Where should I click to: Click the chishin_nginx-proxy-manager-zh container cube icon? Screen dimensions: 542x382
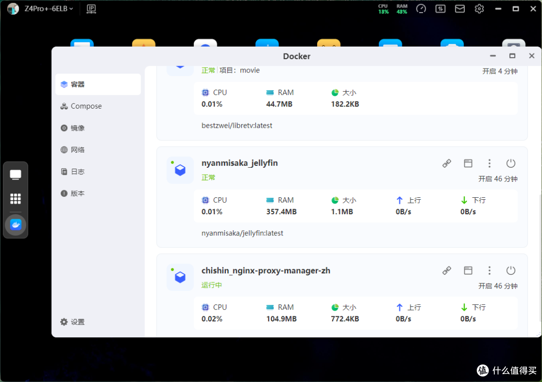180,277
